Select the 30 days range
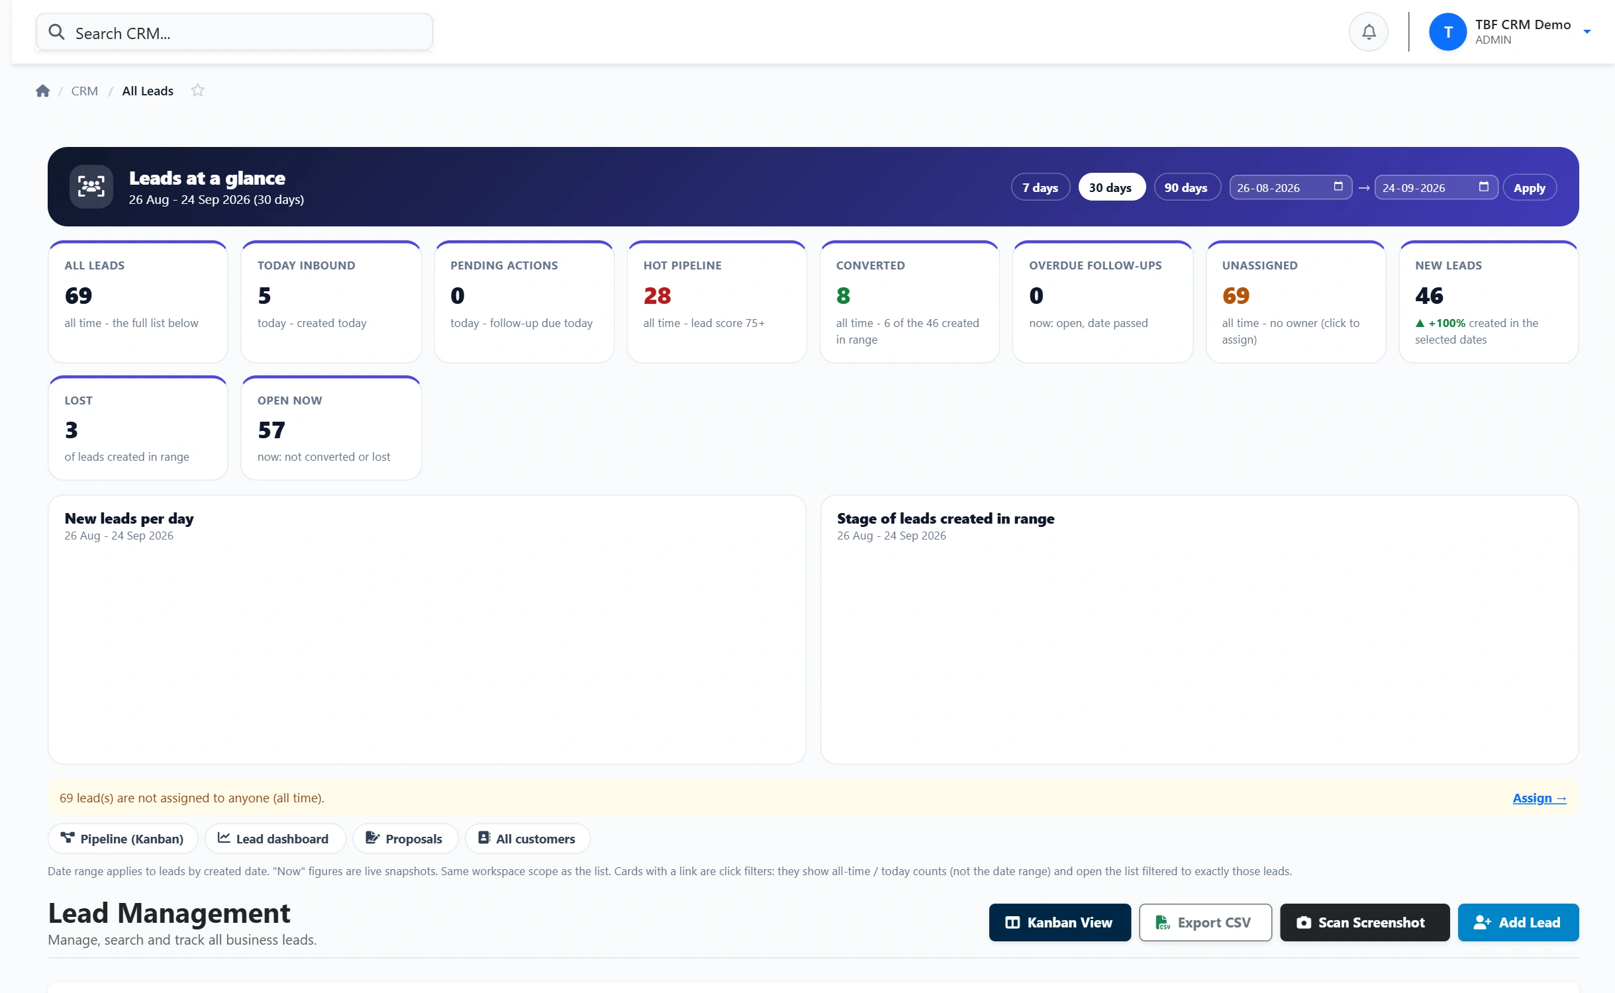The height and width of the screenshot is (993, 1615). pos(1111,187)
